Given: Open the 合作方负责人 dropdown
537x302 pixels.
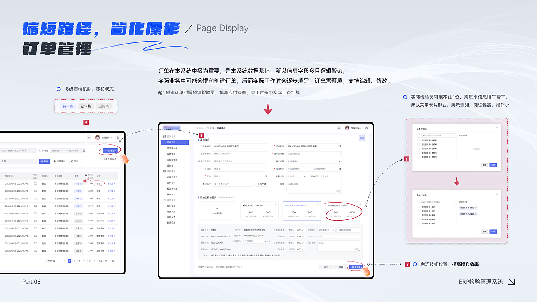Looking at the screenshot, I should 240,161.
